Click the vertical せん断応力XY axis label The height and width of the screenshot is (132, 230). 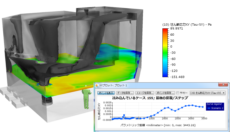[99, 111]
